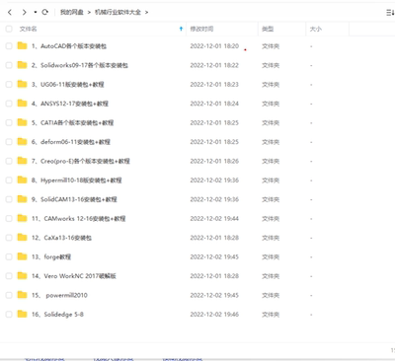Check the ANSYS12-17 row checkbox
Image resolution: width=395 pixels, height=361 pixels.
[9, 104]
